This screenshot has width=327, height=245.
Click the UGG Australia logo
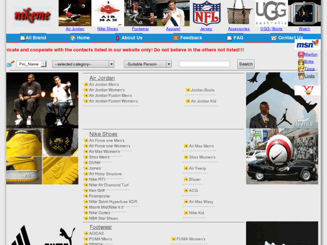pyautogui.click(x=271, y=13)
